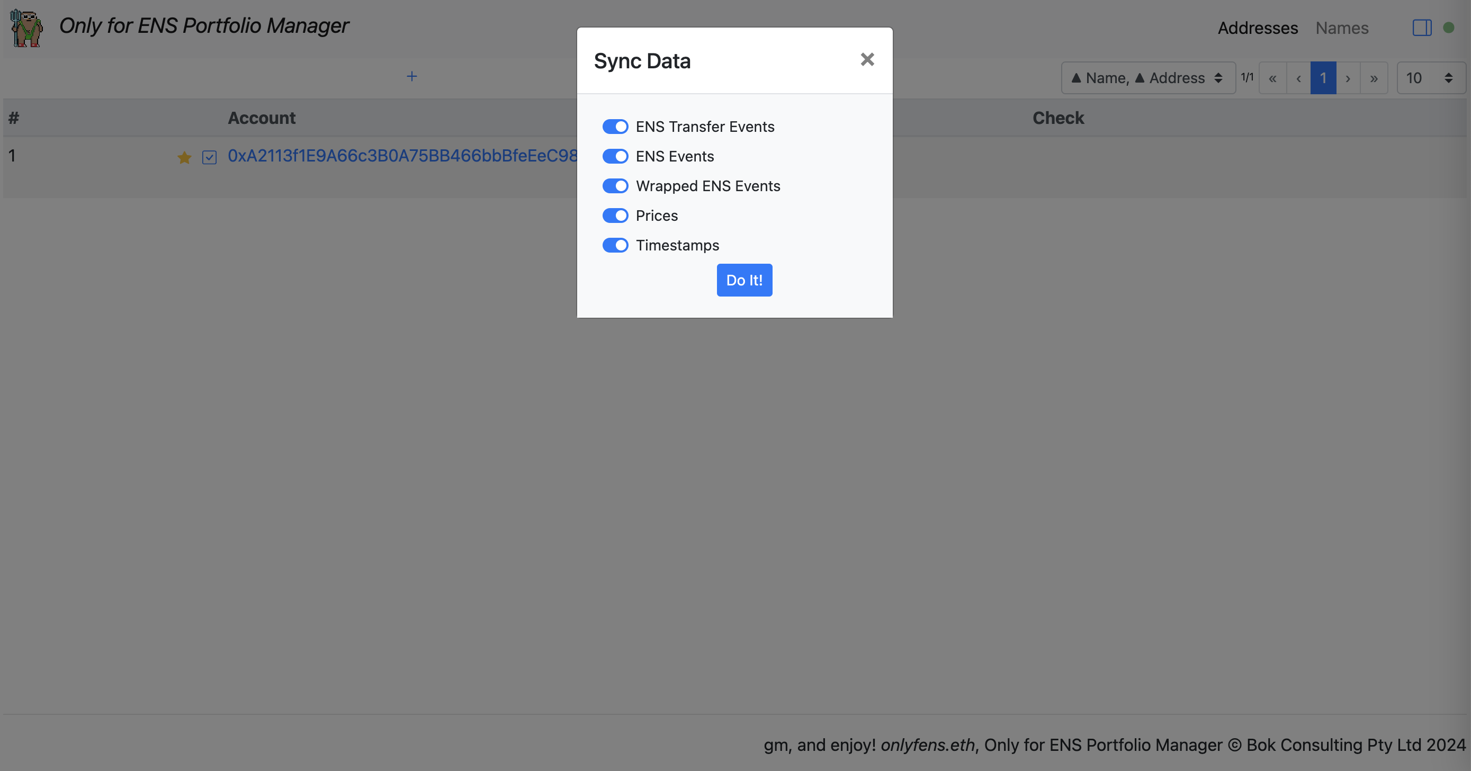Uncheck the account row checkbox

tap(210, 158)
